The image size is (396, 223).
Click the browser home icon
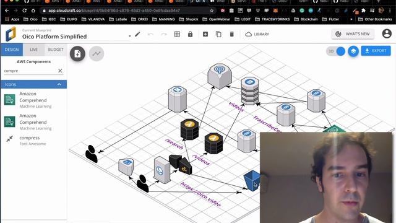coord(33,11)
